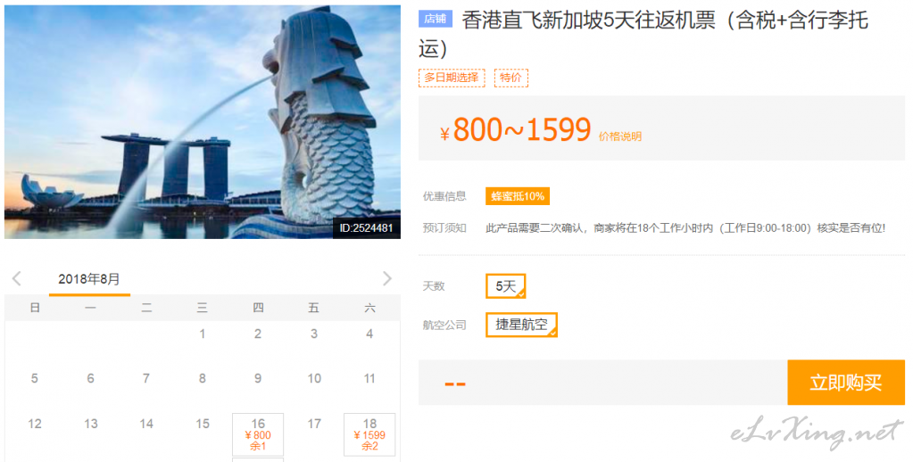Click the 立即购买 buy button
Image resolution: width=913 pixels, height=462 pixels.
[845, 383]
